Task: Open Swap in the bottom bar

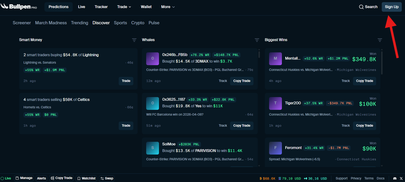Action: point(107,178)
